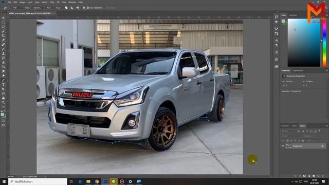The width and height of the screenshot is (329, 185).
Task: Select the Pen tool in toolbox
Action: [x=3, y=80]
